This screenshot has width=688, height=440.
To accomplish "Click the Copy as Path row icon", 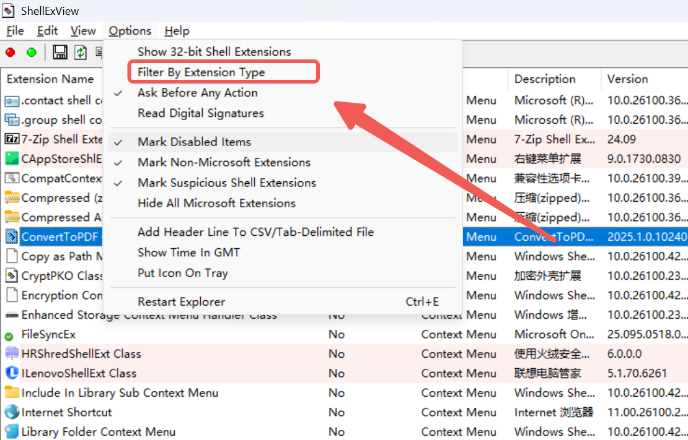I will 12,256.
